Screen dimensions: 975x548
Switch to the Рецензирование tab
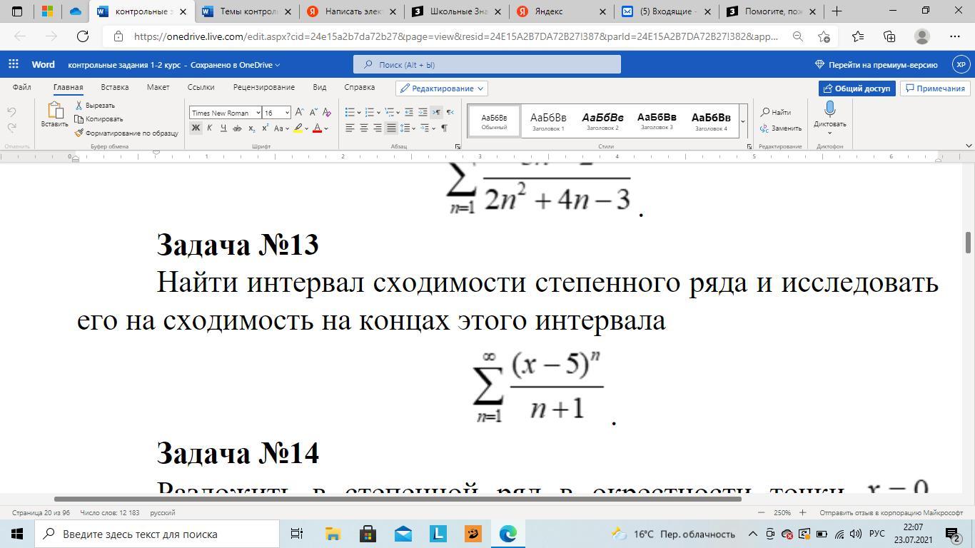click(263, 87)
